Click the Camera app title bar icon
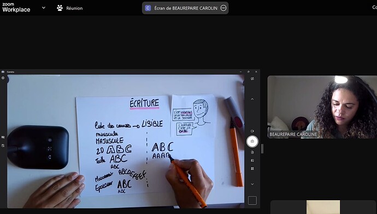 click(3, 72)
